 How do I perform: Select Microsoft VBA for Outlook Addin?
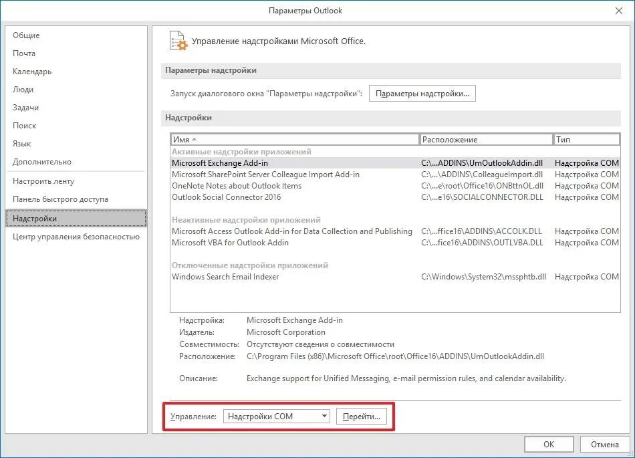(x=395, y=242)
